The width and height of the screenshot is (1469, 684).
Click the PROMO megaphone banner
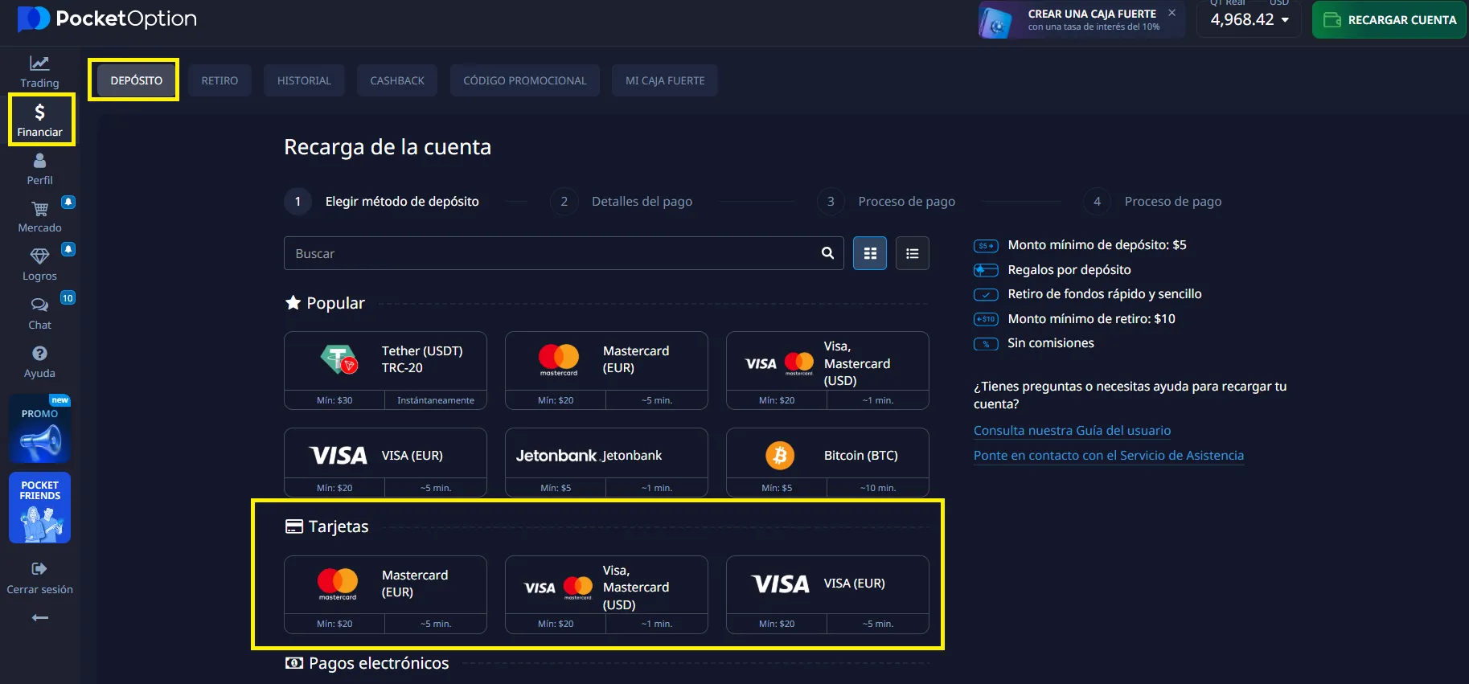click(x=40, y=428)
